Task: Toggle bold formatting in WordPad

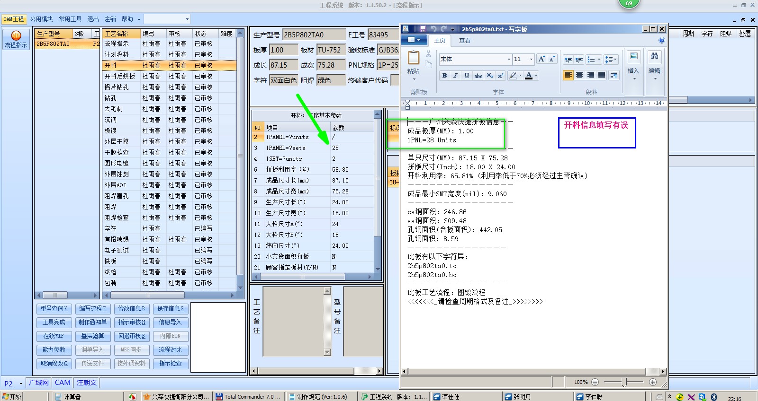Action: coord(444,75)
